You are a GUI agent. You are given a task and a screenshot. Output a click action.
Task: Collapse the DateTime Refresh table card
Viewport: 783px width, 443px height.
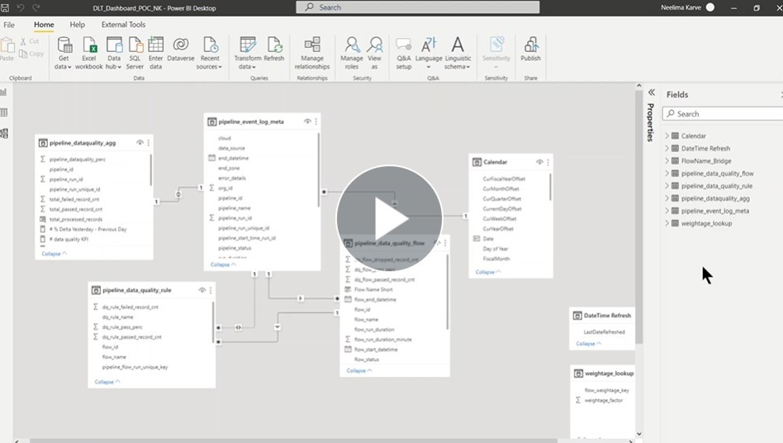589,343
